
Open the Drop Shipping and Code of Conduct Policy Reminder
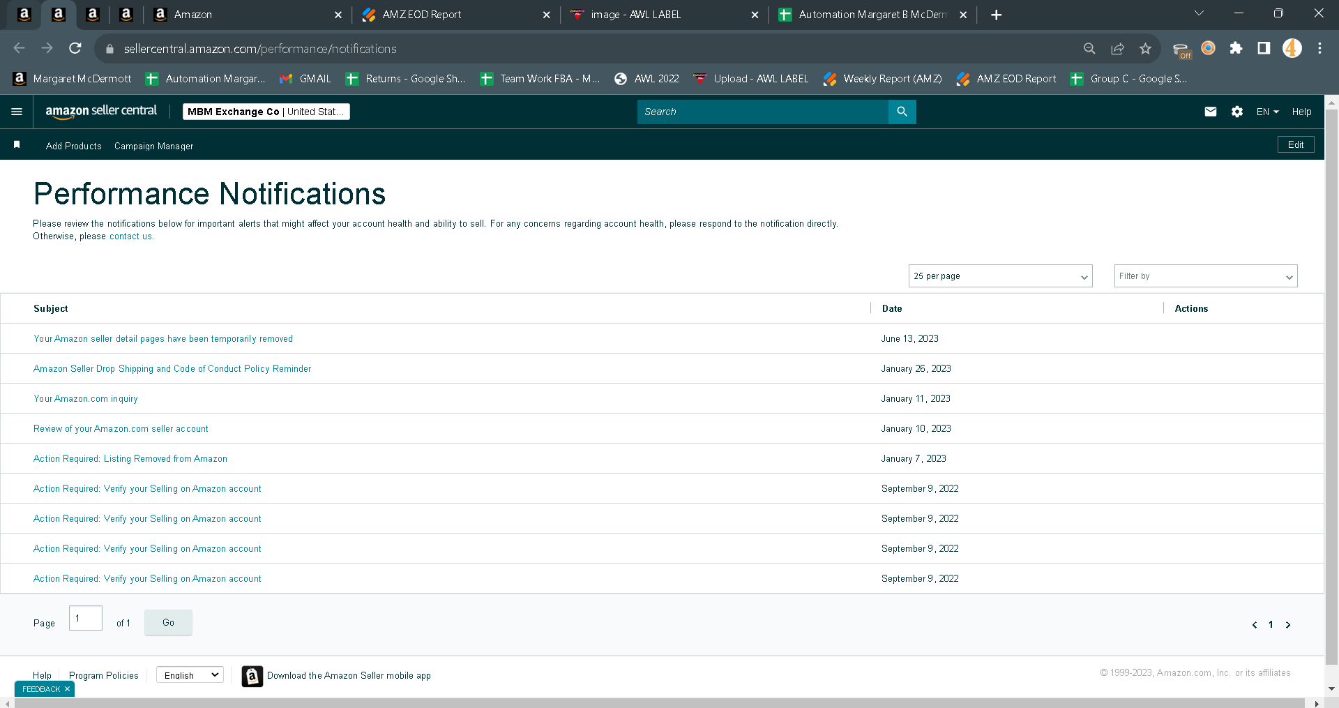(x=172, y=369)
